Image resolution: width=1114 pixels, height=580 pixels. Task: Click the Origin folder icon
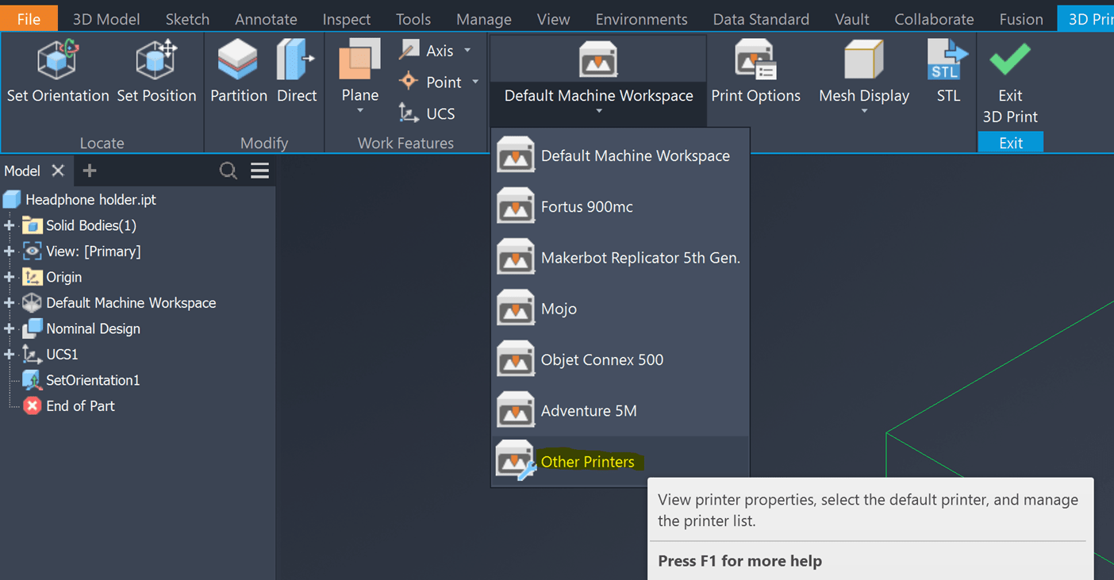coord(32,277)
